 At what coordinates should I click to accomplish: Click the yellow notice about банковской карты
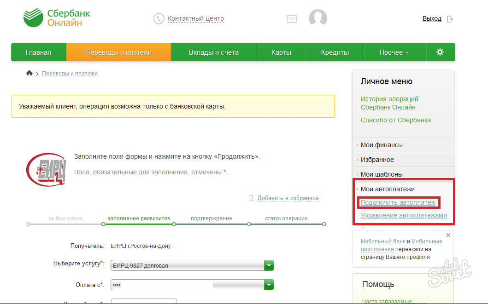[x=173, y=106]
